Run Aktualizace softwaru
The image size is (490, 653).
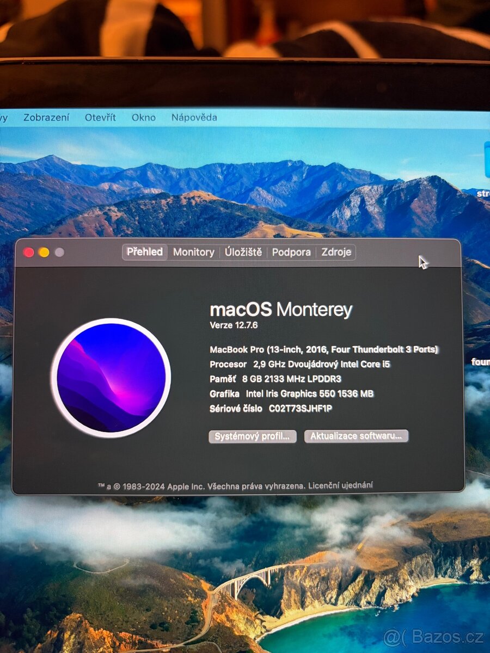356,436
